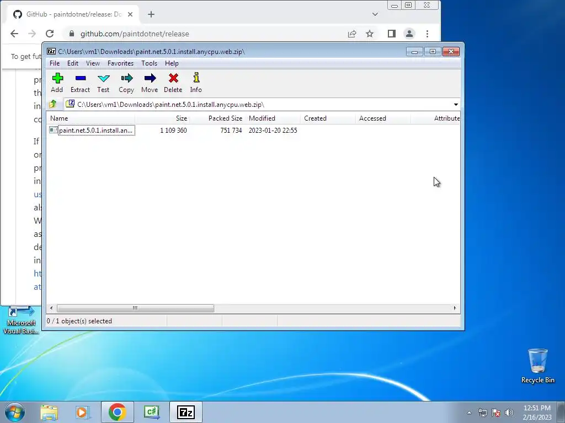This screenshot has height=423, width=565.
Task: Sort by the Created column header
Action: [328, 118]
